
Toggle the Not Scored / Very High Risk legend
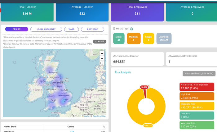point(197,87)
